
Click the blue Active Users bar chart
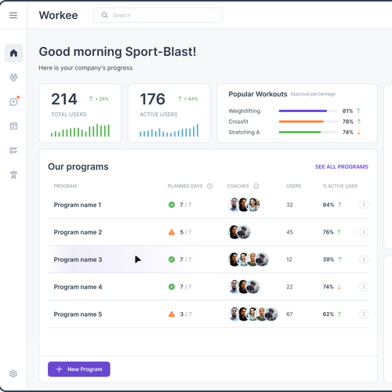click(169, 130)
